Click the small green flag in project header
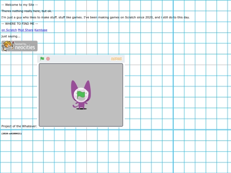The width and height of the screenshot is (231, 173). [42, 59]
